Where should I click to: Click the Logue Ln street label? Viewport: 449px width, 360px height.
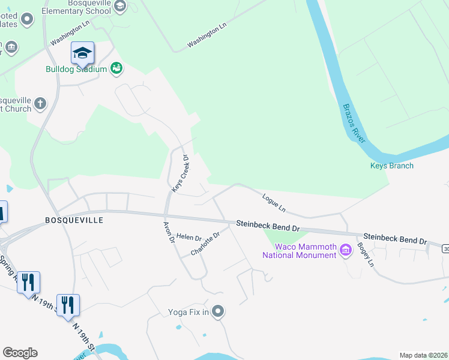tap(274, 203)
